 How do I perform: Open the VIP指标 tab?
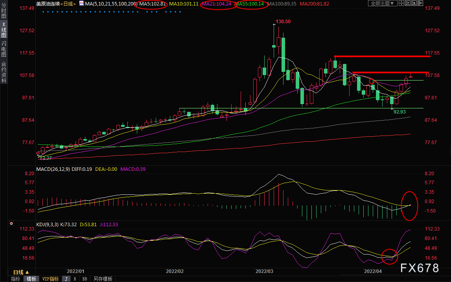[50, 279]
